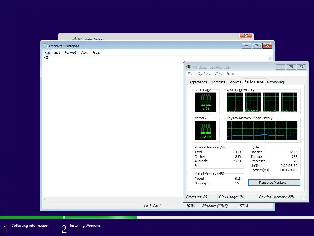The image size is (314, 236).
Task: Maximize the Notepad window
Action: point(257,46)
